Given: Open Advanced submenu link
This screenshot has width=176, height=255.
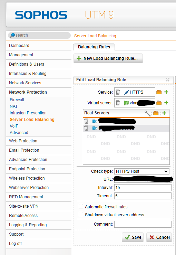Looking at the screenshot, I should click(19, 133).
